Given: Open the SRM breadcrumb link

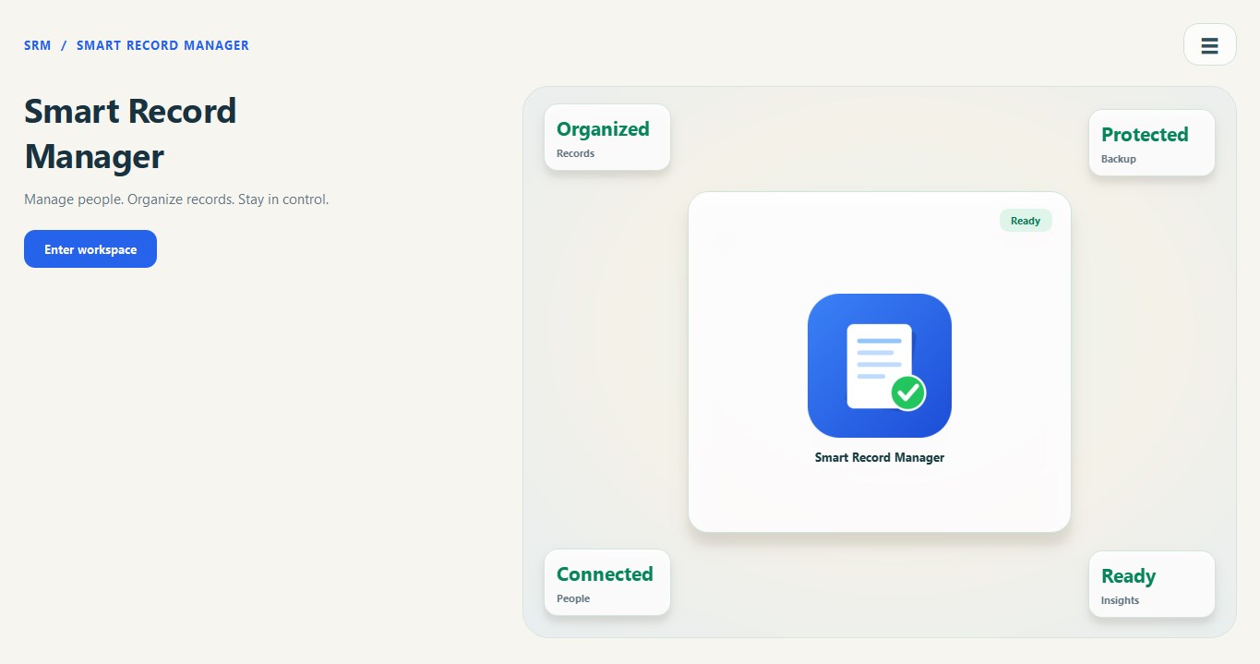Looking at the screenshot, I should pos(38,45).
